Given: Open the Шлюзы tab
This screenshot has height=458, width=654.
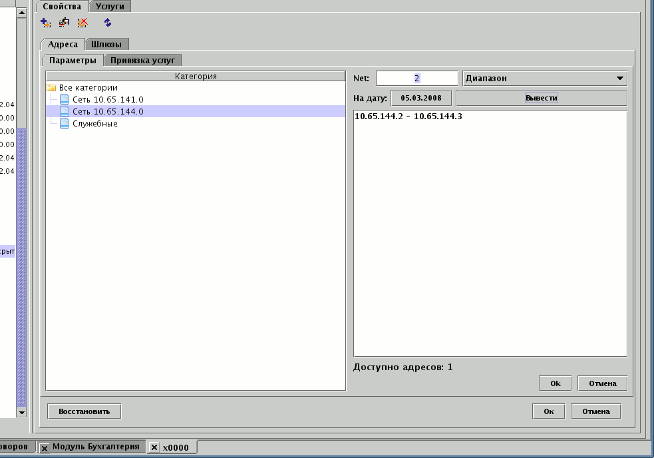Looking at the screenshot, I should pos(106,45).
